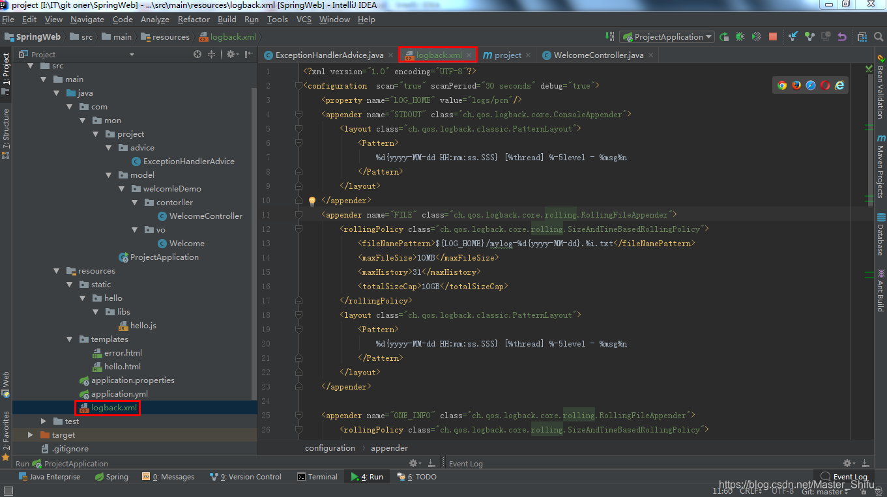
Task: Open file in Chrome browser icon
Action: 782,85
